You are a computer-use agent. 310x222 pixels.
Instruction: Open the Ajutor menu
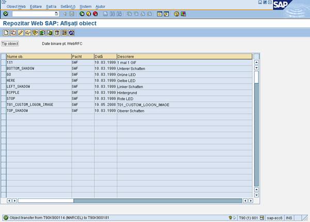[x=100, y=7]
